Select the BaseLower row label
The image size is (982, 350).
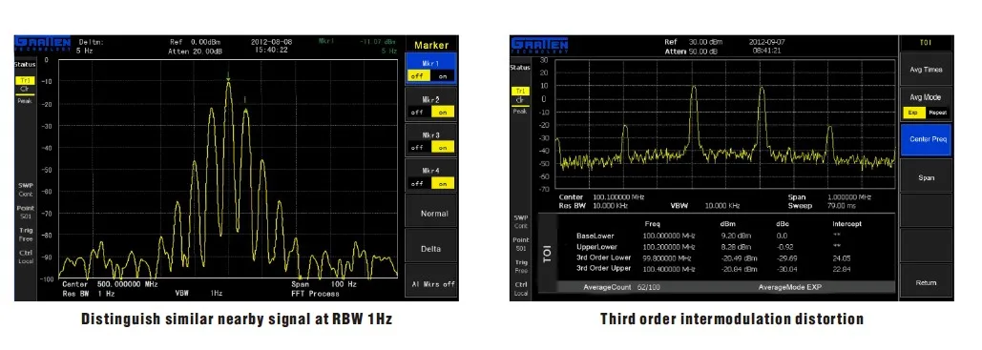pos(595,236)
